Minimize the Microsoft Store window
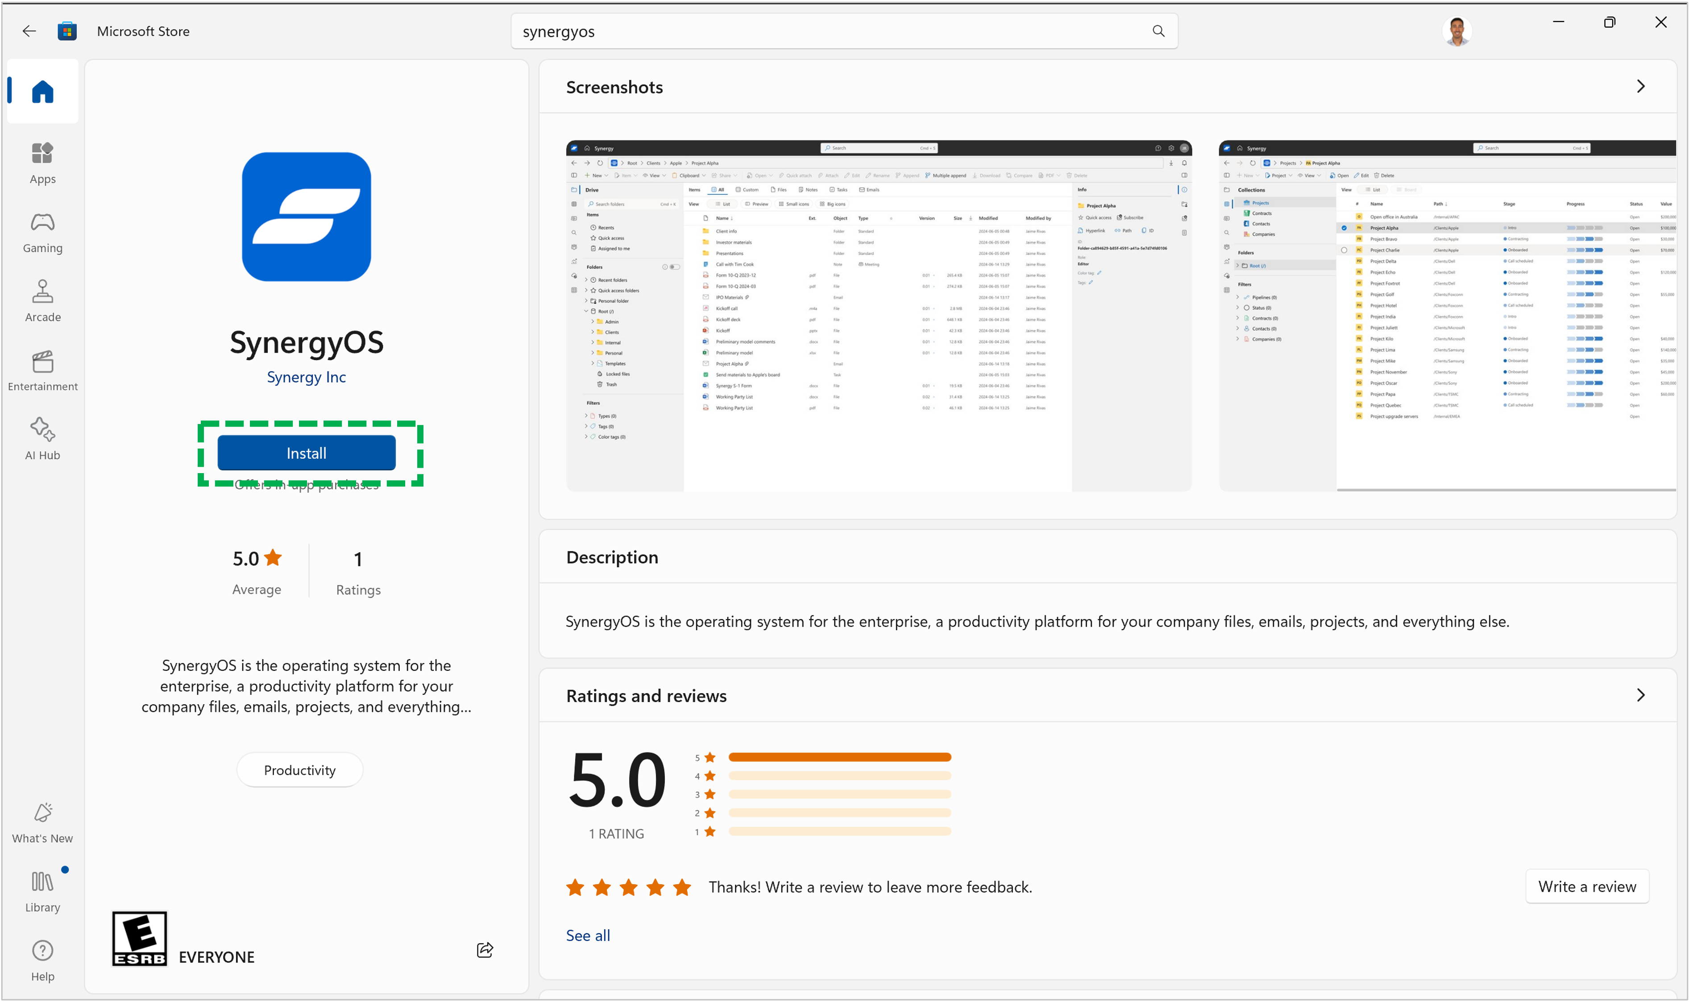Image resolution: width=1689 pixels, height=1002 pixels. (x=1558, y=22)
